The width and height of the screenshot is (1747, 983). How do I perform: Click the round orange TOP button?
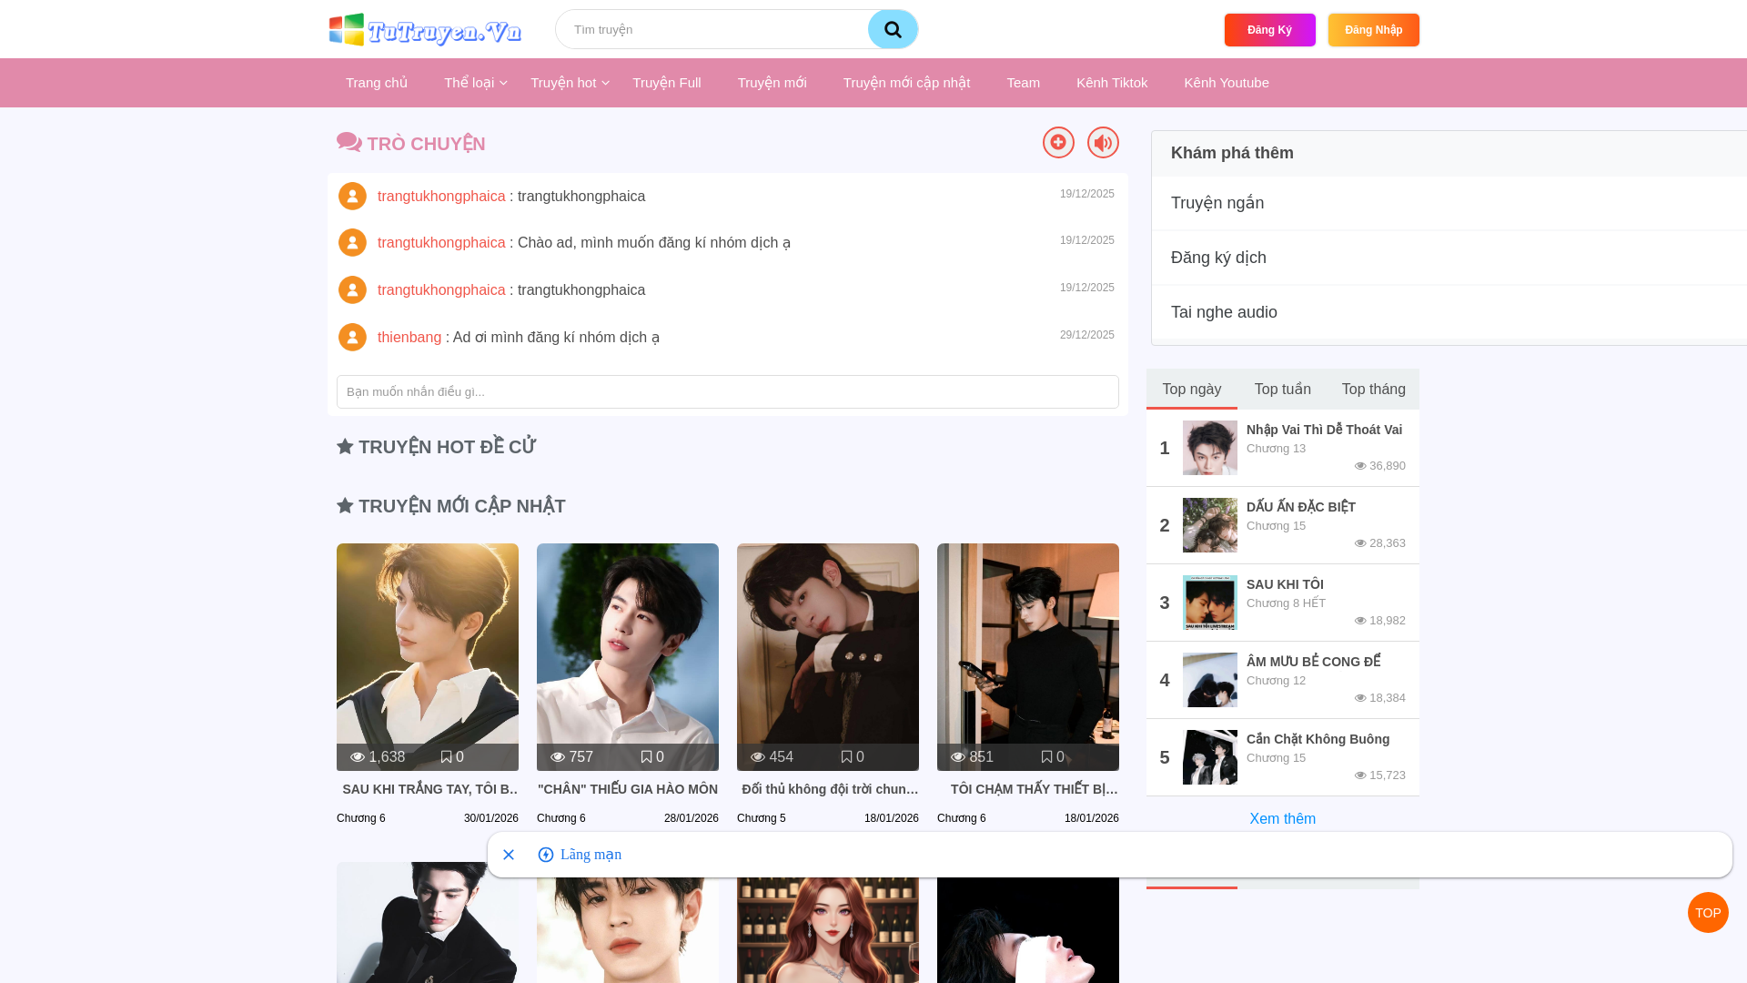click(1708, 912)
